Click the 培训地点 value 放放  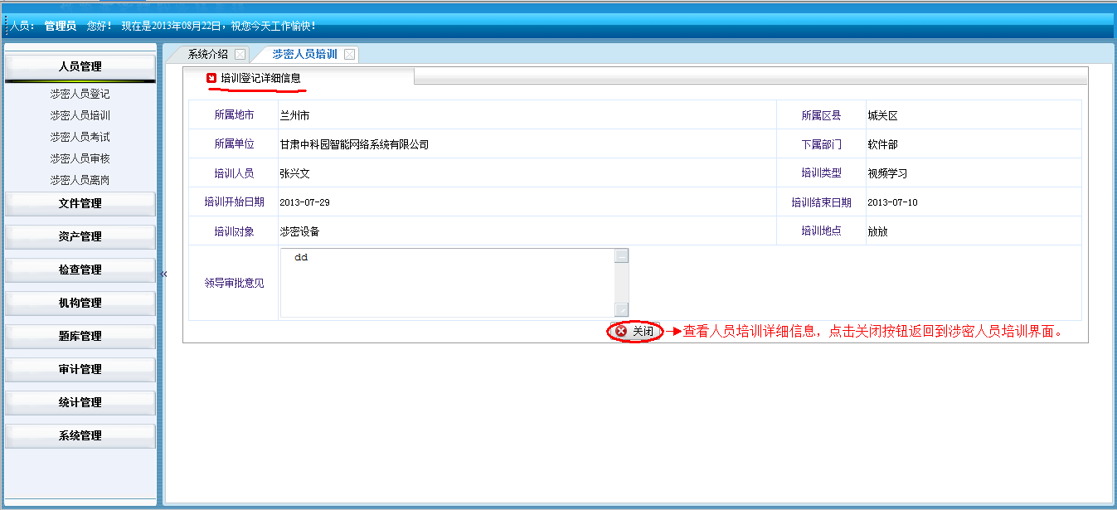click(877, 231)
